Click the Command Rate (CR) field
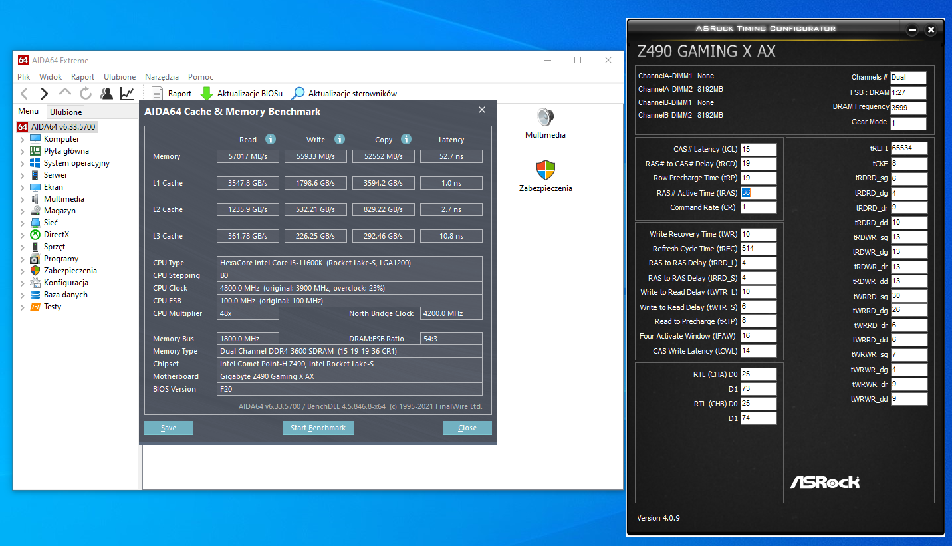The height and width of the screenshot is (546, 952). (759, 207)
